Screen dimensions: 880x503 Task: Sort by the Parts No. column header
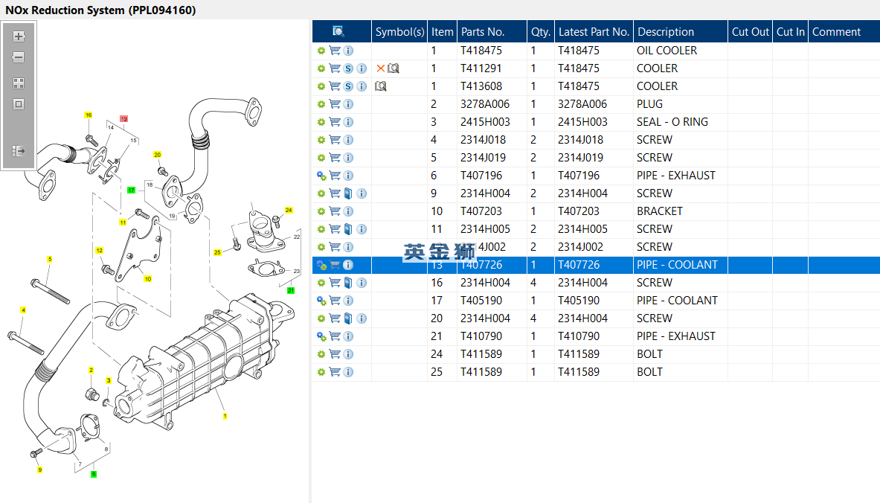492,31
